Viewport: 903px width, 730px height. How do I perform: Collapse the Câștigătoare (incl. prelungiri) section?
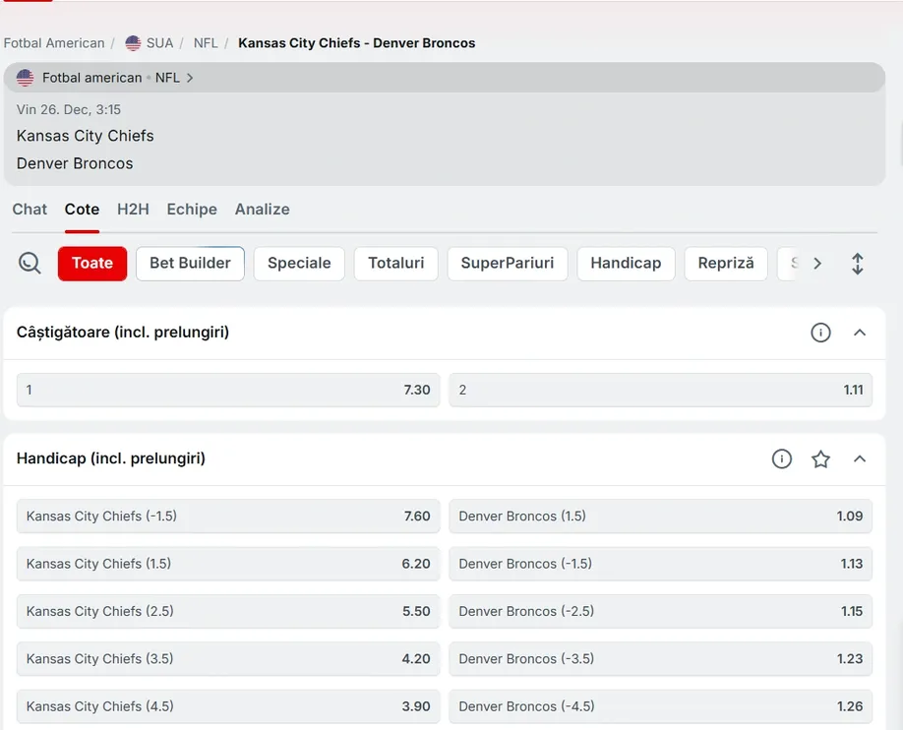point(860,333)
